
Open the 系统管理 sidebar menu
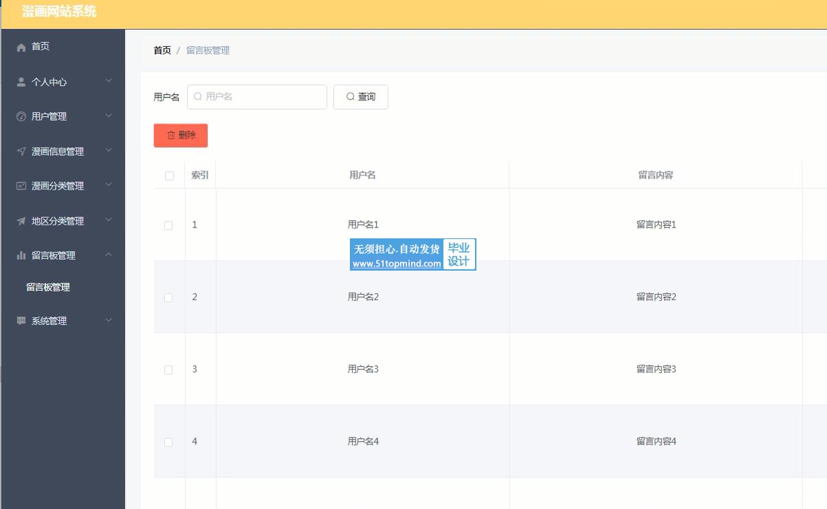click(x=63, y=321)
